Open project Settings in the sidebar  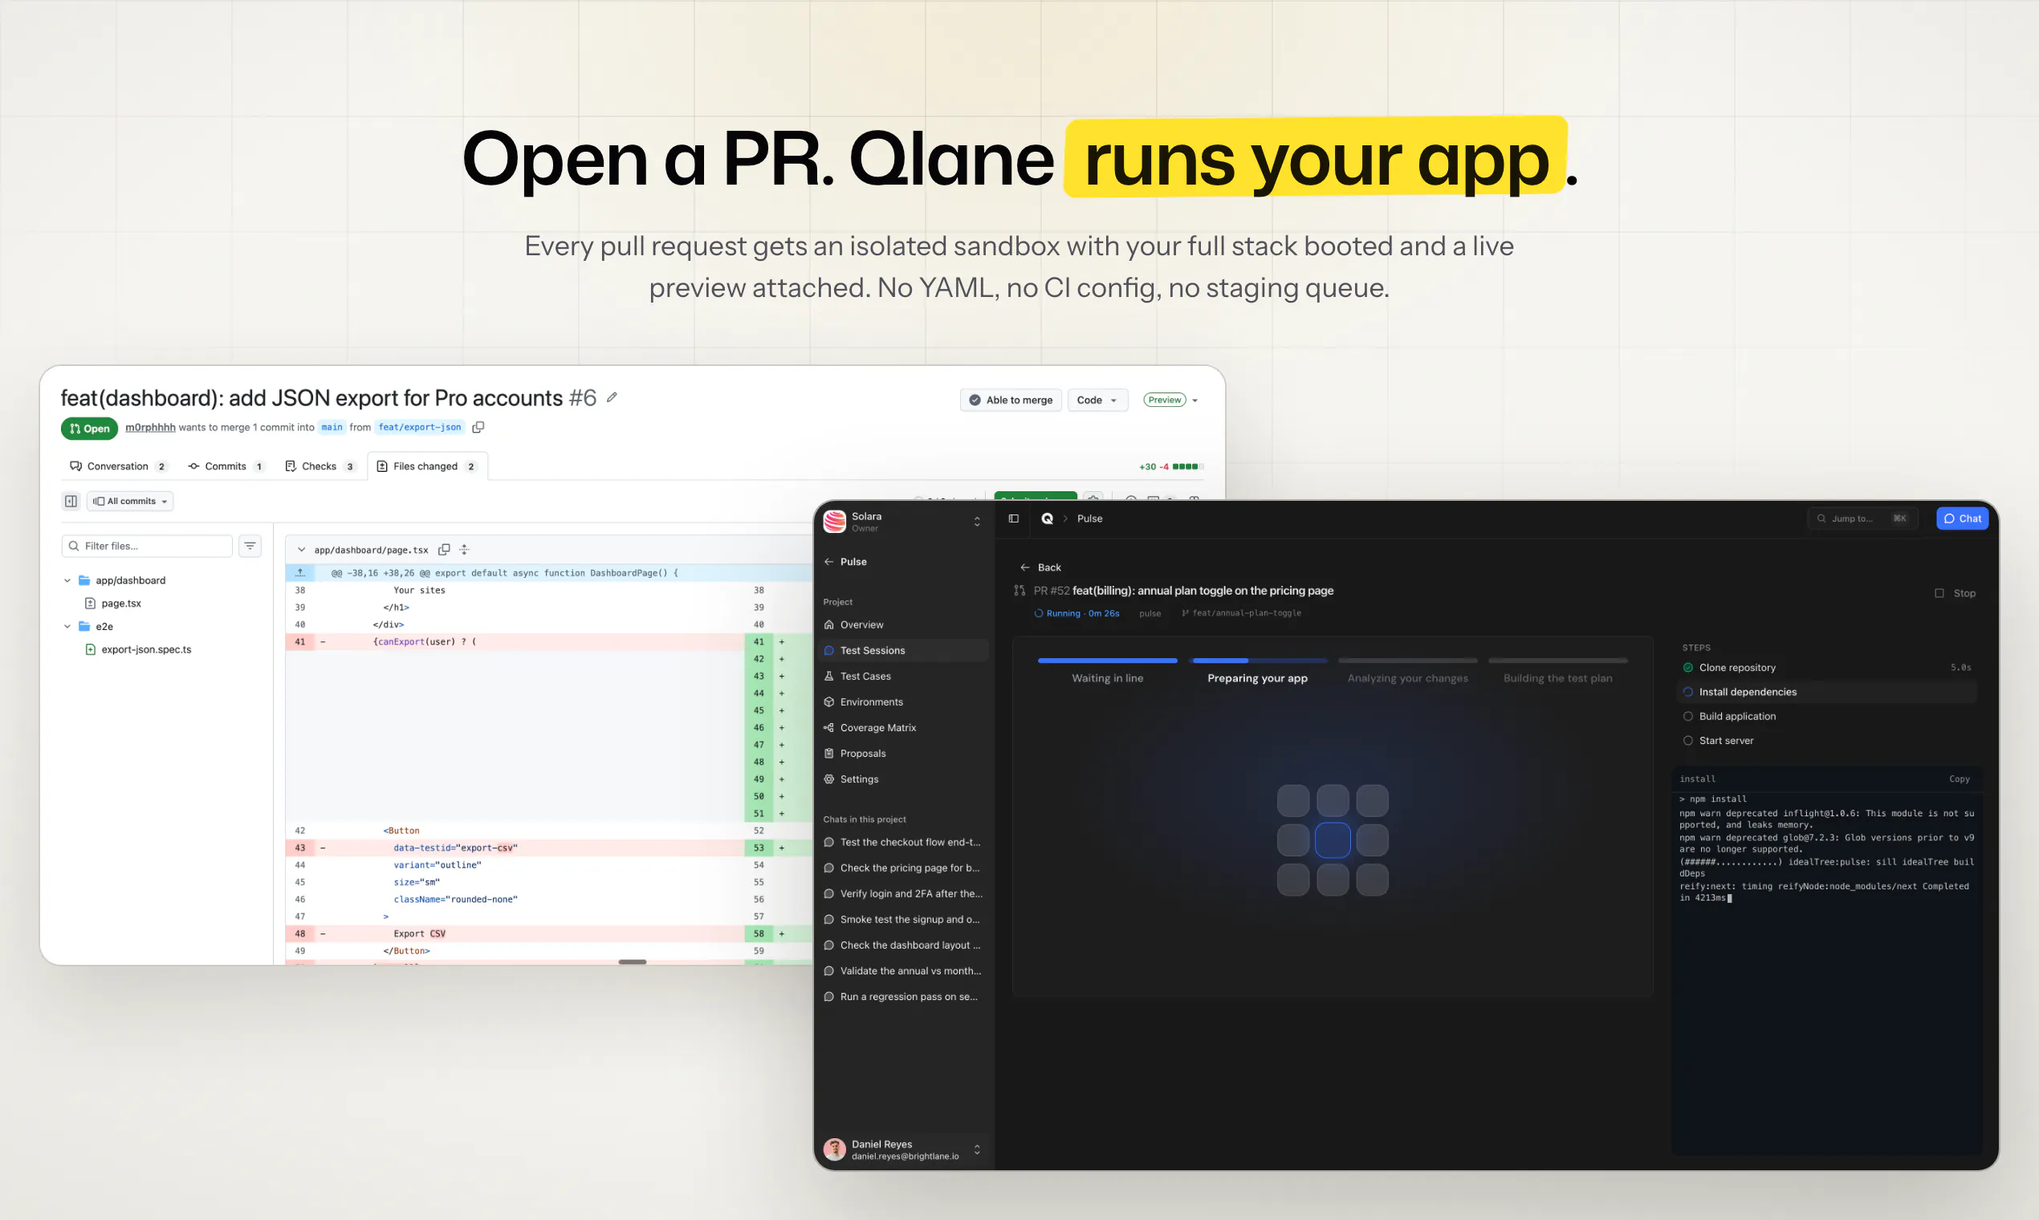(904, 779)
